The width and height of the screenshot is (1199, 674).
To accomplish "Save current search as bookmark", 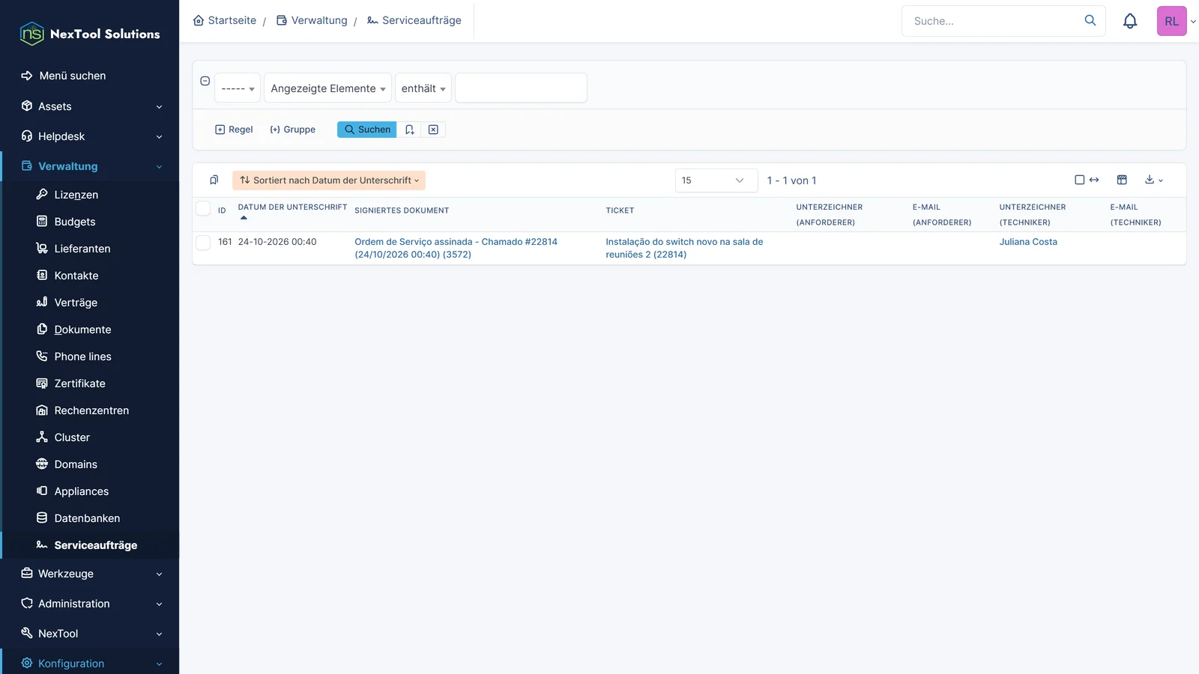I will click(409, 130).
